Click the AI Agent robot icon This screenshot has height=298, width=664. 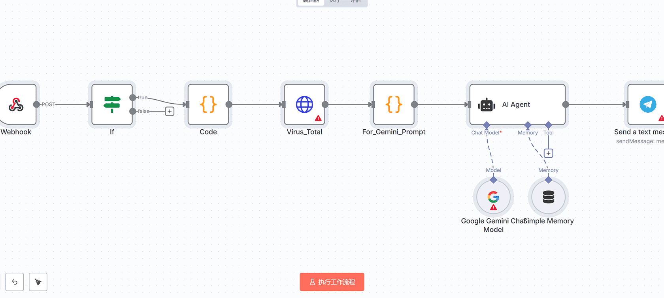pyautogui.click(x=487, y=105)
